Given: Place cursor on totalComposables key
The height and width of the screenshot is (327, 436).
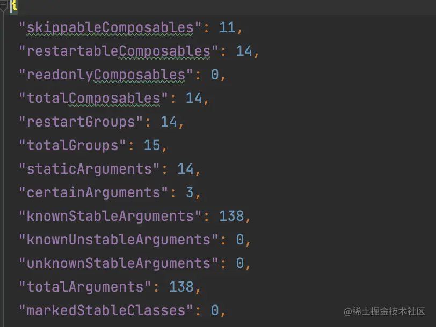Looking at the screenshot, I should 93,98.
